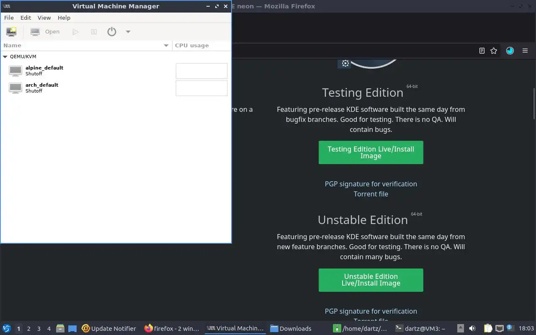Open Testing Edition PGP signature link

click(x=371, y=184)
